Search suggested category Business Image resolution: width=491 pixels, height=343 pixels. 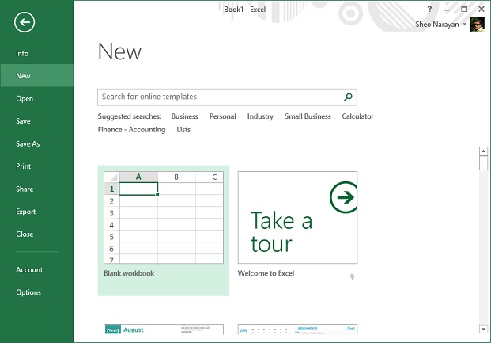185,116
